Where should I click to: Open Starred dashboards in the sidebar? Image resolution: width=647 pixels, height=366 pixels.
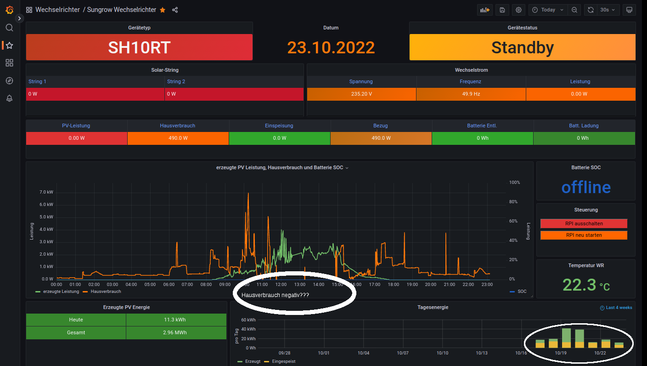click(9, 45)
